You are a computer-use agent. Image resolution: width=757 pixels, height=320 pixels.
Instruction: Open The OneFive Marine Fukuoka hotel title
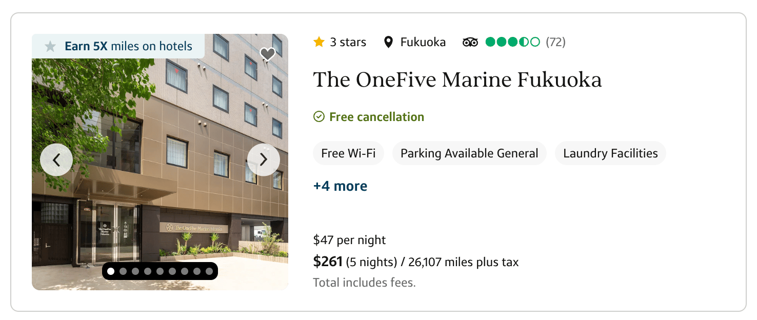[457, 80]
